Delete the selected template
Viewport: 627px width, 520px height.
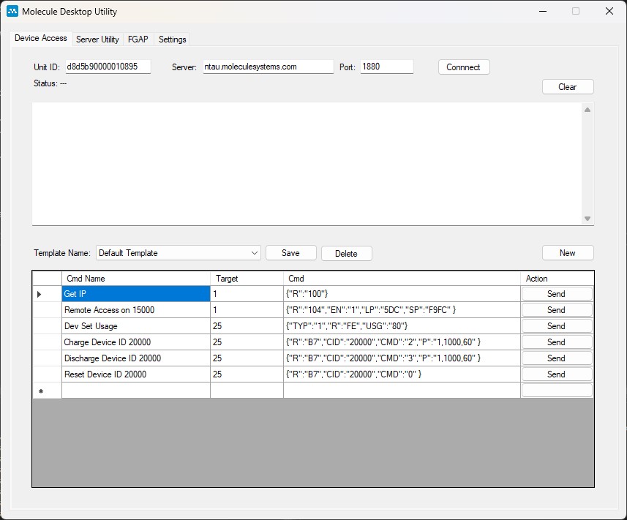[346, 253]
